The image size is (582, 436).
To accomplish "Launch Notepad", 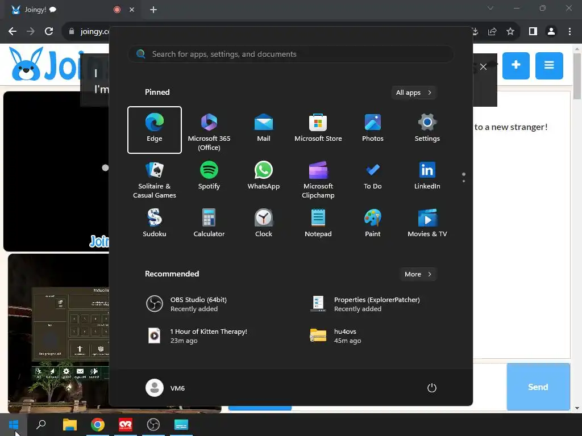I will (x=318, y=223).
